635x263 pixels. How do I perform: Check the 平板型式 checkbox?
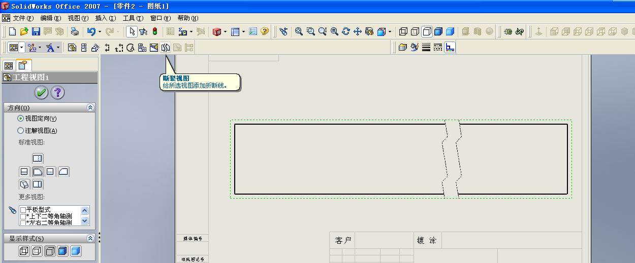click(x=23, y=210)
